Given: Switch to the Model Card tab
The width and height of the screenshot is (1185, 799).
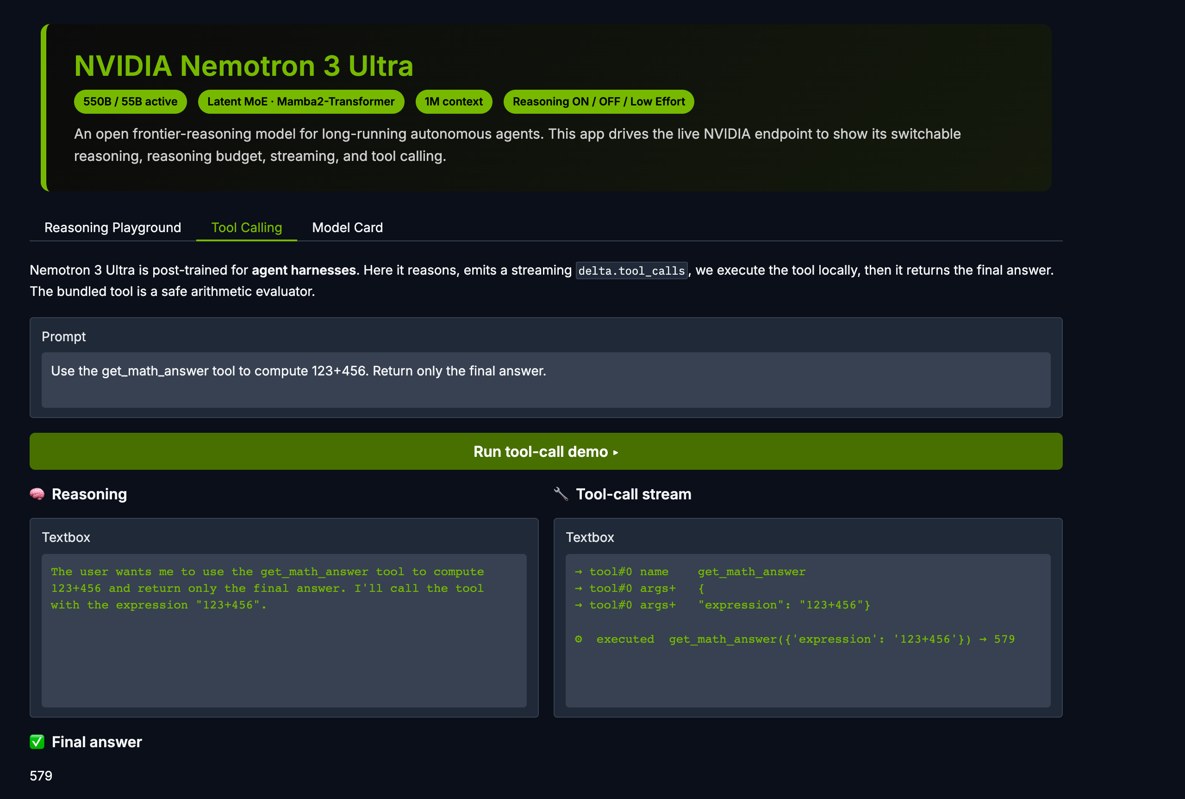Looking at the screenshot, I should point(347,227).
